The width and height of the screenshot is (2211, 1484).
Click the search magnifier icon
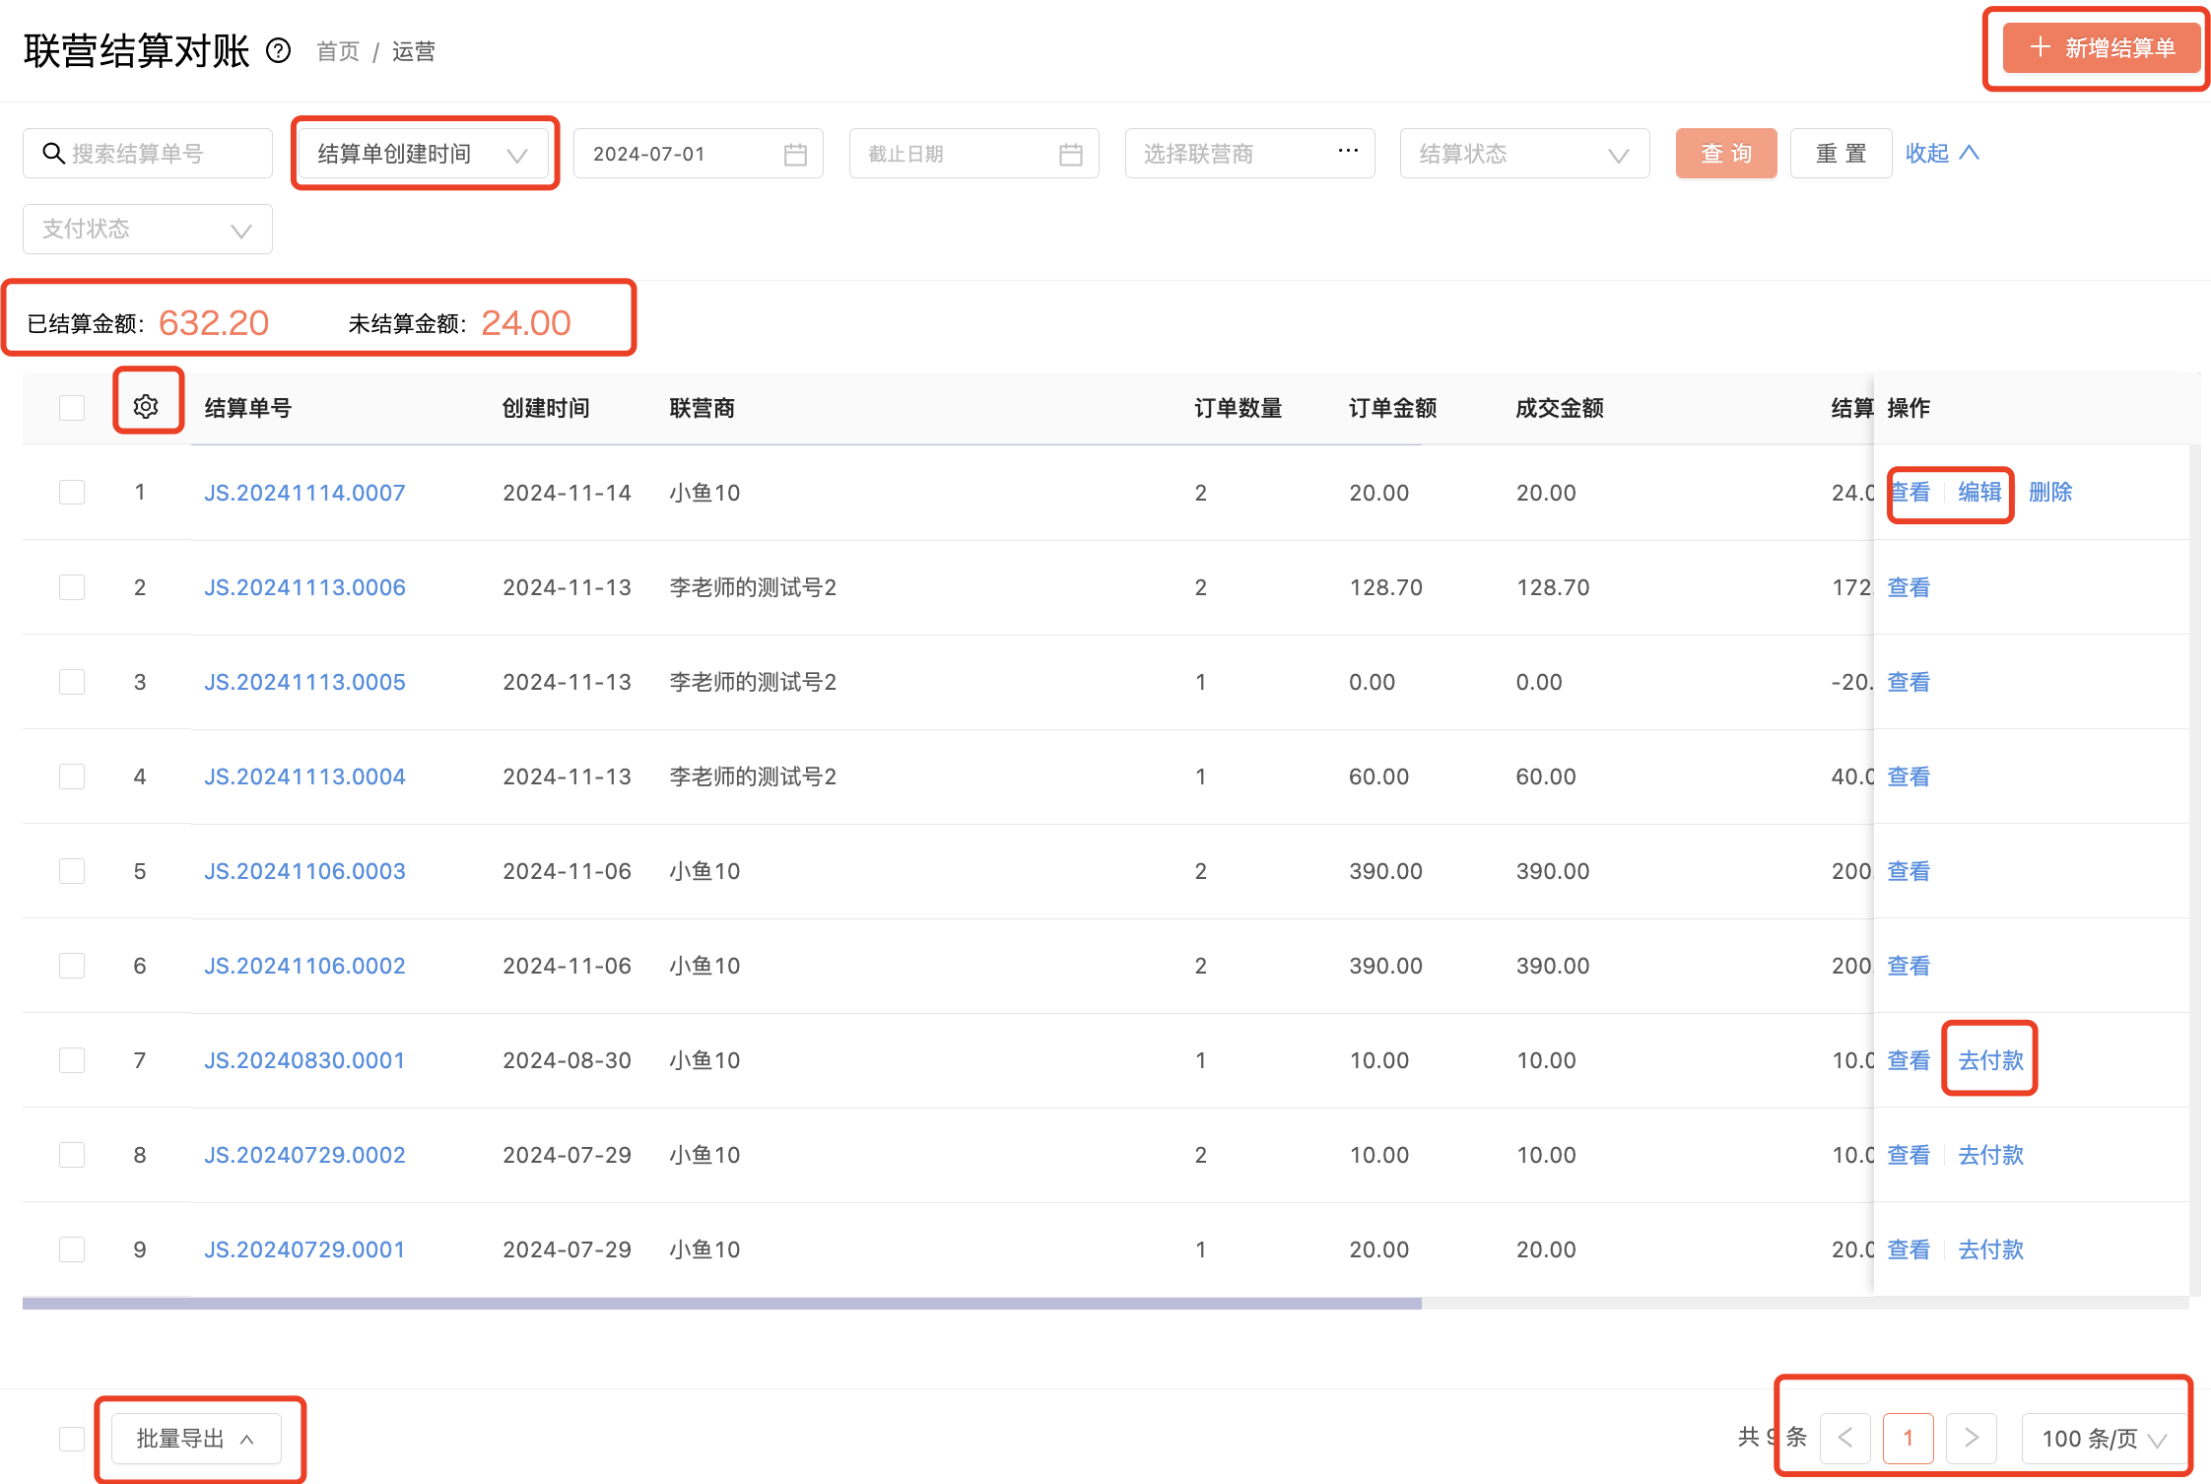(x=53, y=153)
